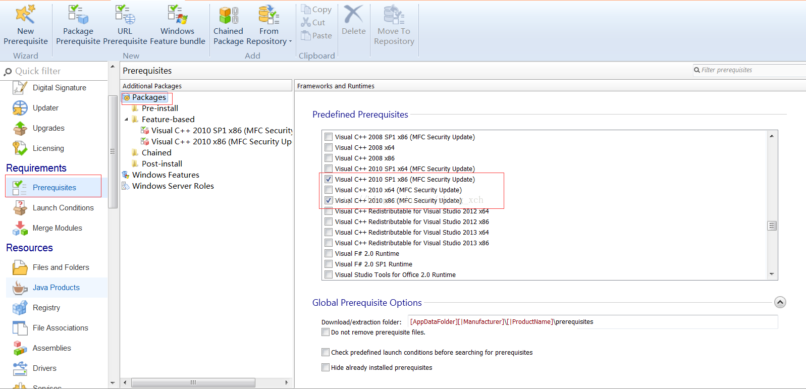
Task: Enable Hide already installed prerequisites
Action: coord(326,367)
